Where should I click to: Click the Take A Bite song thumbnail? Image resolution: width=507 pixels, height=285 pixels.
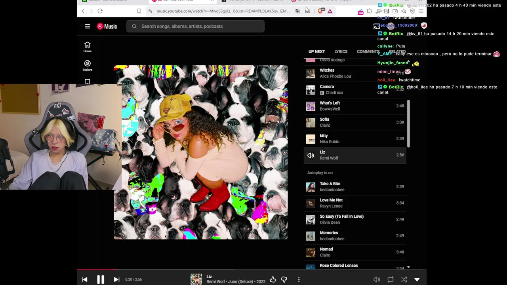(x=311, y=187)
